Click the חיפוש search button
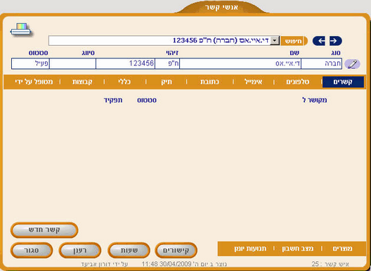 pos(294,41)
